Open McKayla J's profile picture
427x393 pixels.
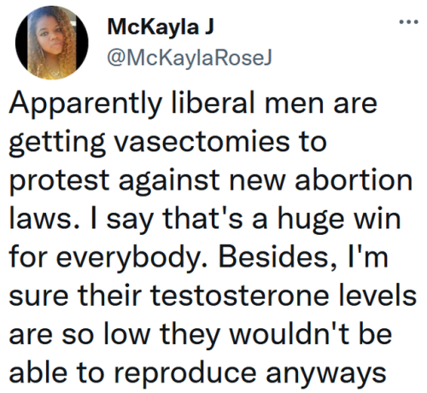point(52,43)
